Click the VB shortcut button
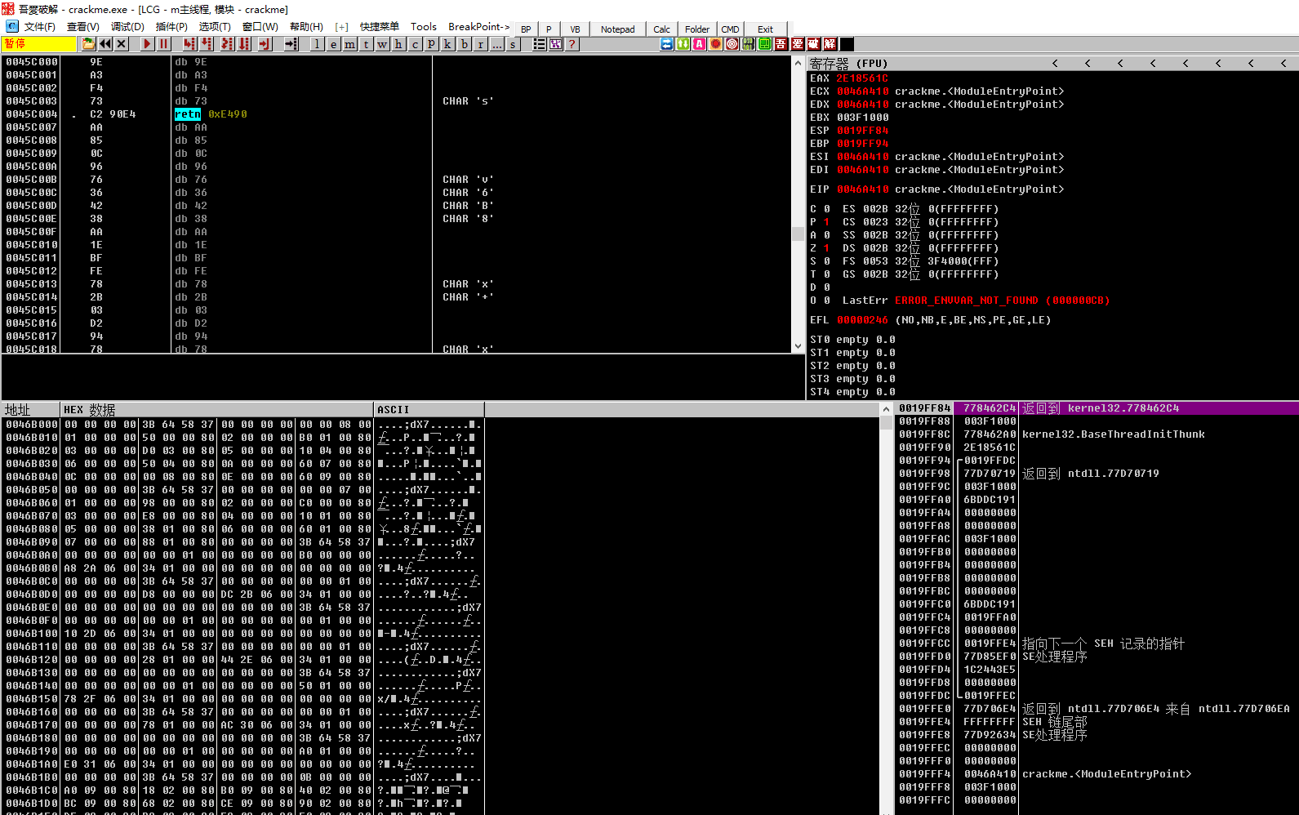The height and width of the screenshot is (815, 1299). (575, 29)
